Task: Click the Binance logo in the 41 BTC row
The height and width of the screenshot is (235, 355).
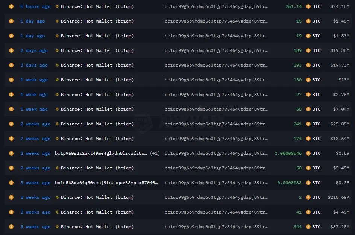Action: 57,212
